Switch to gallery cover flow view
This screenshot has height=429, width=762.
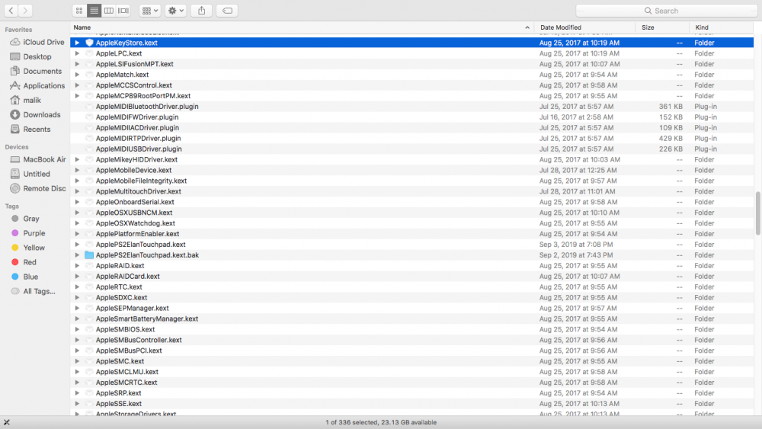tap(123, 11)
